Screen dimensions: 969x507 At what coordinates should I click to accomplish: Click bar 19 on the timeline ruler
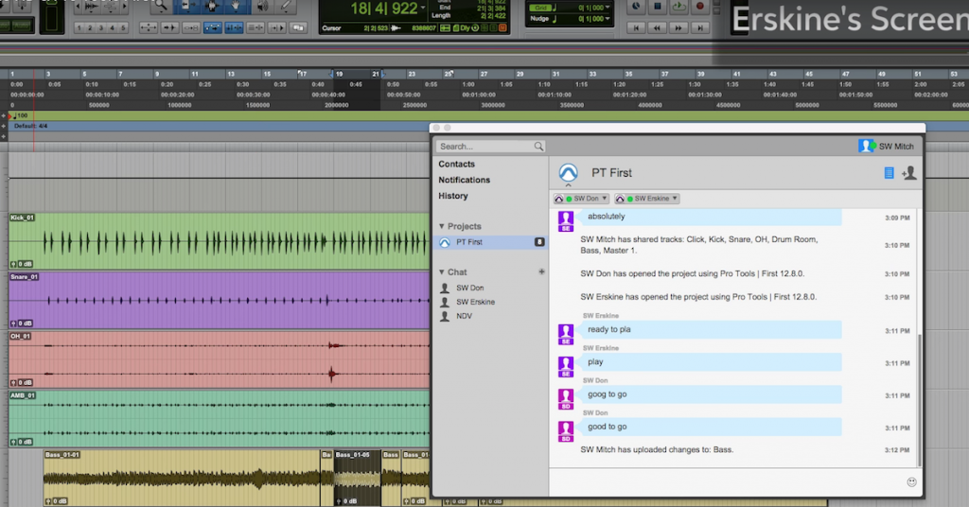[x=339, y=74]
